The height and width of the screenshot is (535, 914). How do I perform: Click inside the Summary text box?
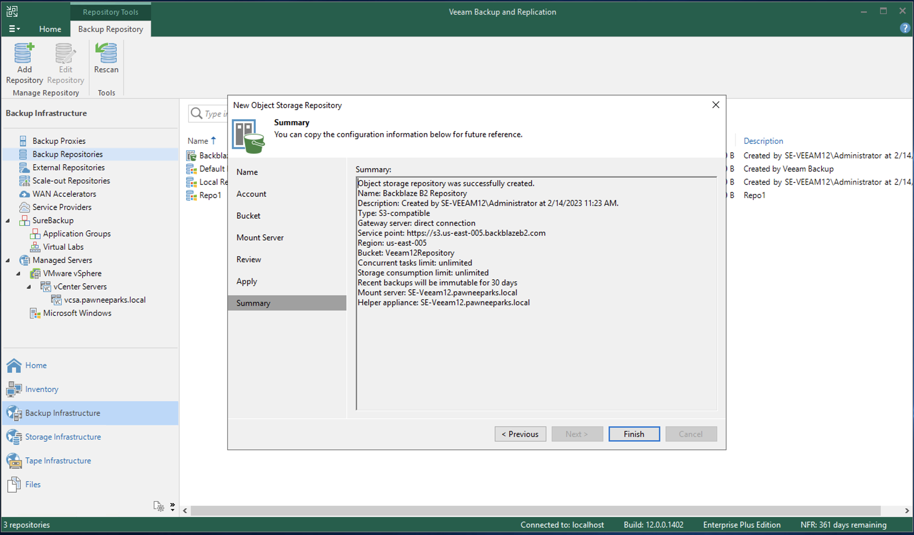coord(536,293)
